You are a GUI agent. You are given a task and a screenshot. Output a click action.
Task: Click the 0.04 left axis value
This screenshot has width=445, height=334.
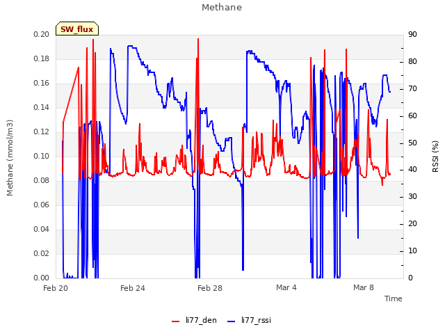pos(42,230)
